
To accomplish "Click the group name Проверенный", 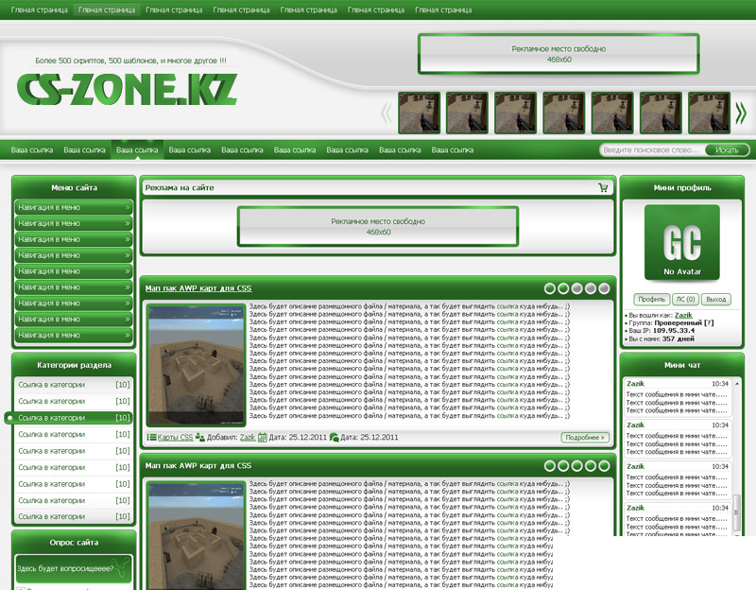I will pos(678,322).
